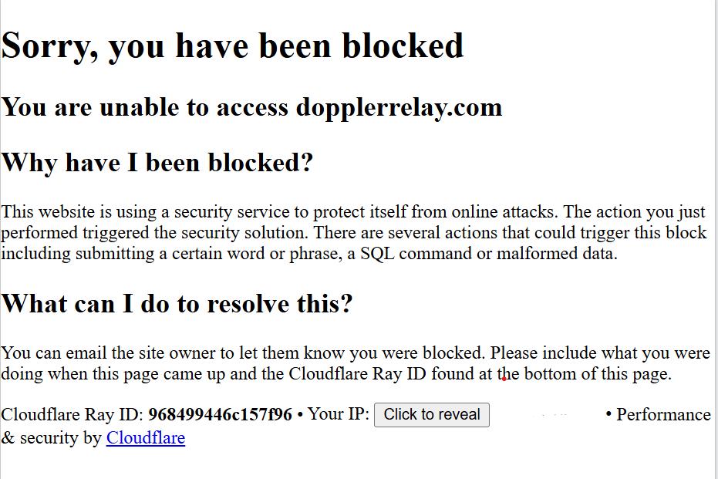
Task: Open the Cloudflare link
Action: [145, 438]
